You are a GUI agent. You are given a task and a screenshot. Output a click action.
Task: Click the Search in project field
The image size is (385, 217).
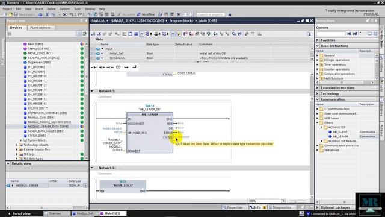click(x=211, y=14)
